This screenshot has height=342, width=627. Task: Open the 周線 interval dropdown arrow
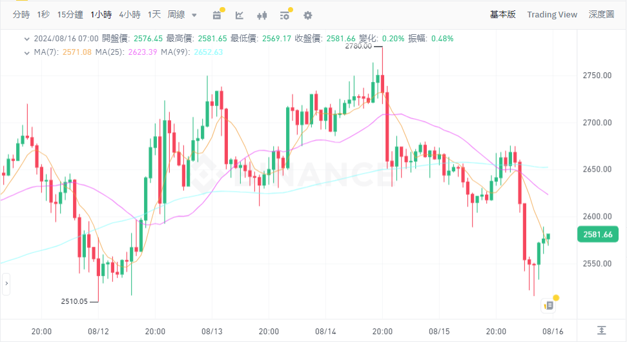(x=194, y=15)
